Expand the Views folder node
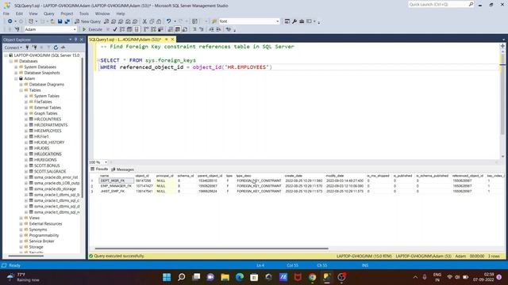Screen dimensions: 508x285 (21, 218)
